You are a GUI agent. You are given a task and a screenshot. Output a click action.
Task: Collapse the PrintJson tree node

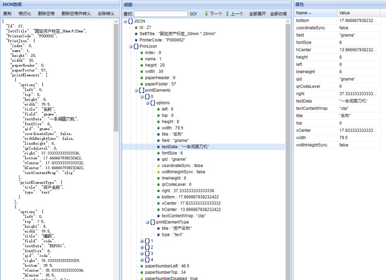pos(131,46)
